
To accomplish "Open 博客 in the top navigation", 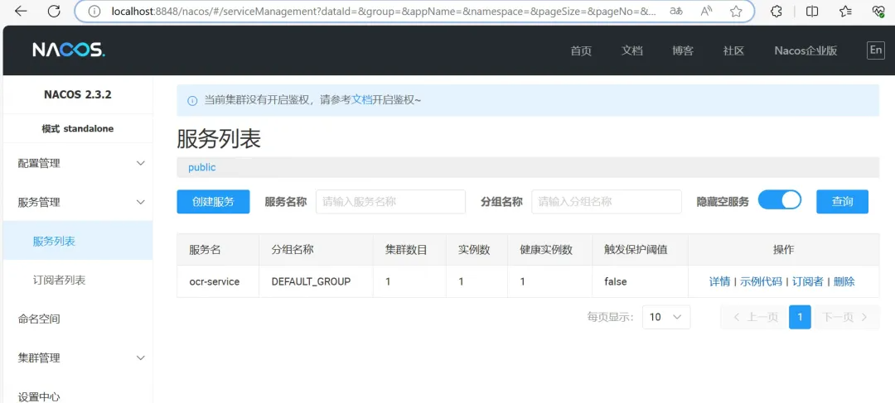I will [683, 50].
